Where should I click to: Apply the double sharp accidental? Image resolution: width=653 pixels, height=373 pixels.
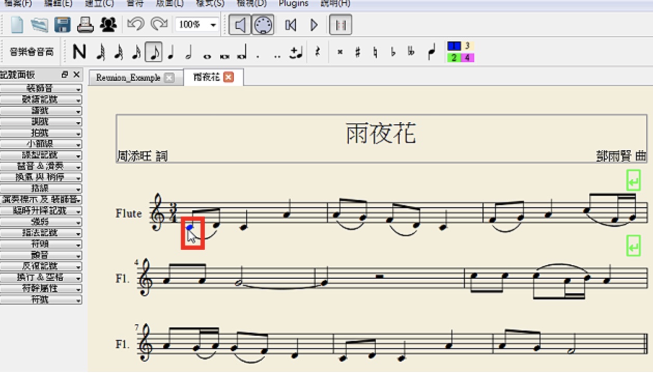click(340, 52)
